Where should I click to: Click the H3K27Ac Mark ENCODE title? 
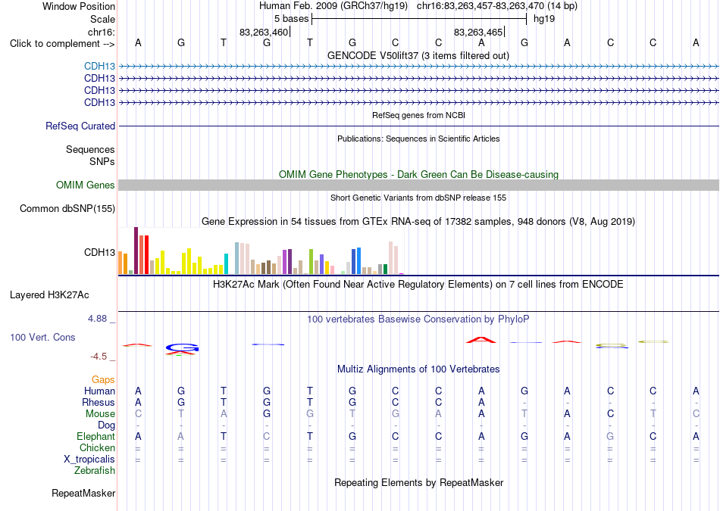pyautogui.click(x=418, y=285)
